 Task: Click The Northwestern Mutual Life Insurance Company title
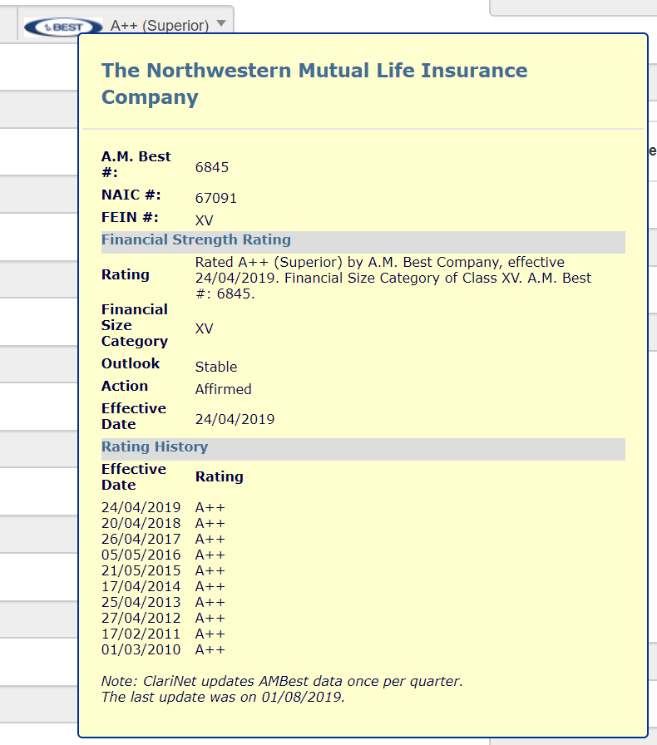tap(314, 83)
